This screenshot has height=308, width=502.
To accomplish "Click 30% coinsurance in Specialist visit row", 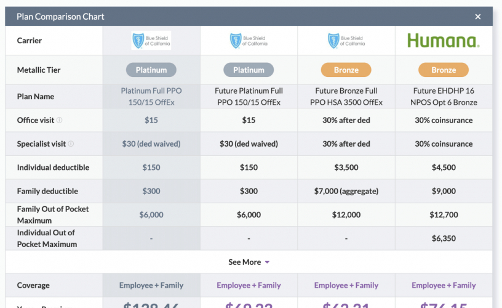I will [x=444, y=144].
